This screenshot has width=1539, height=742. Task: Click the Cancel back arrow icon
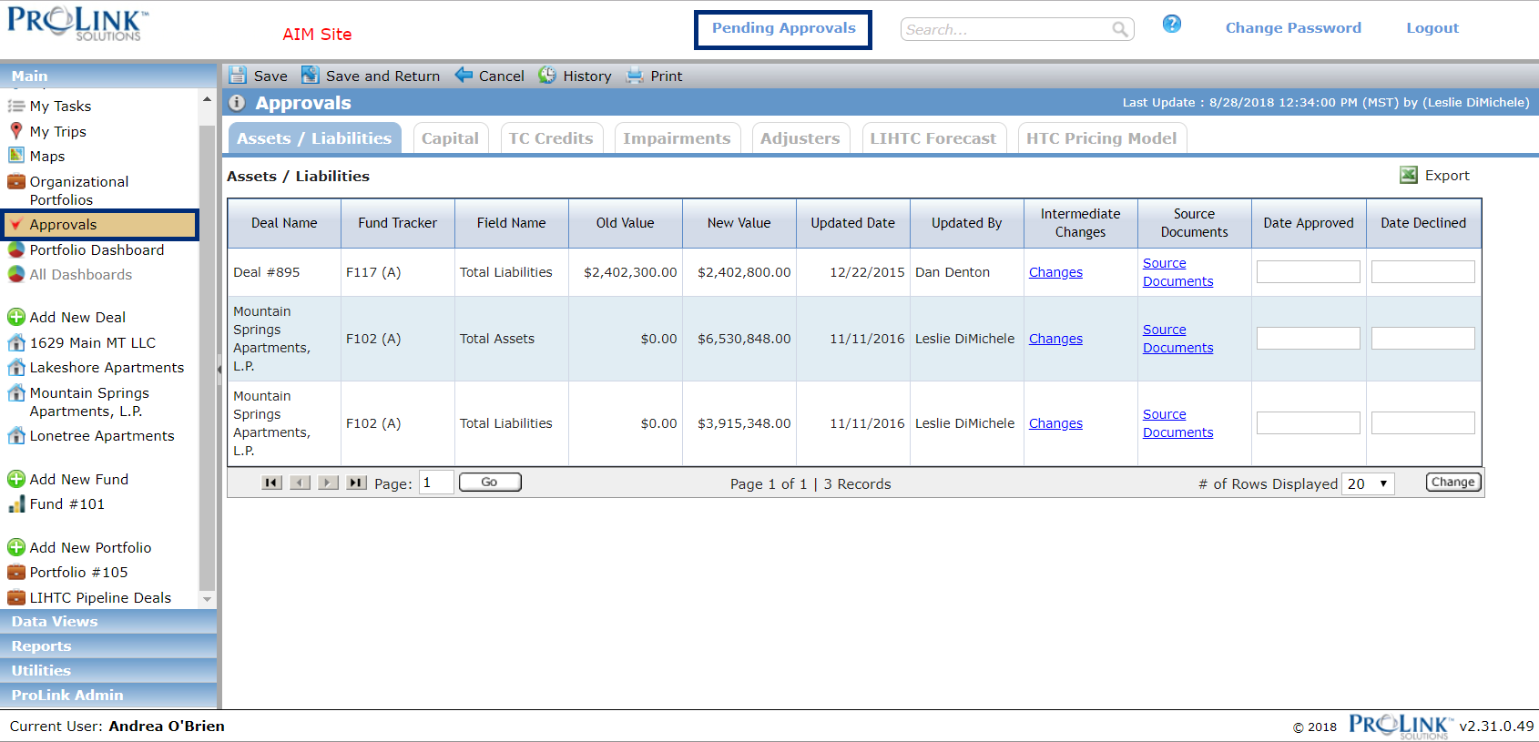coord(464,75)
